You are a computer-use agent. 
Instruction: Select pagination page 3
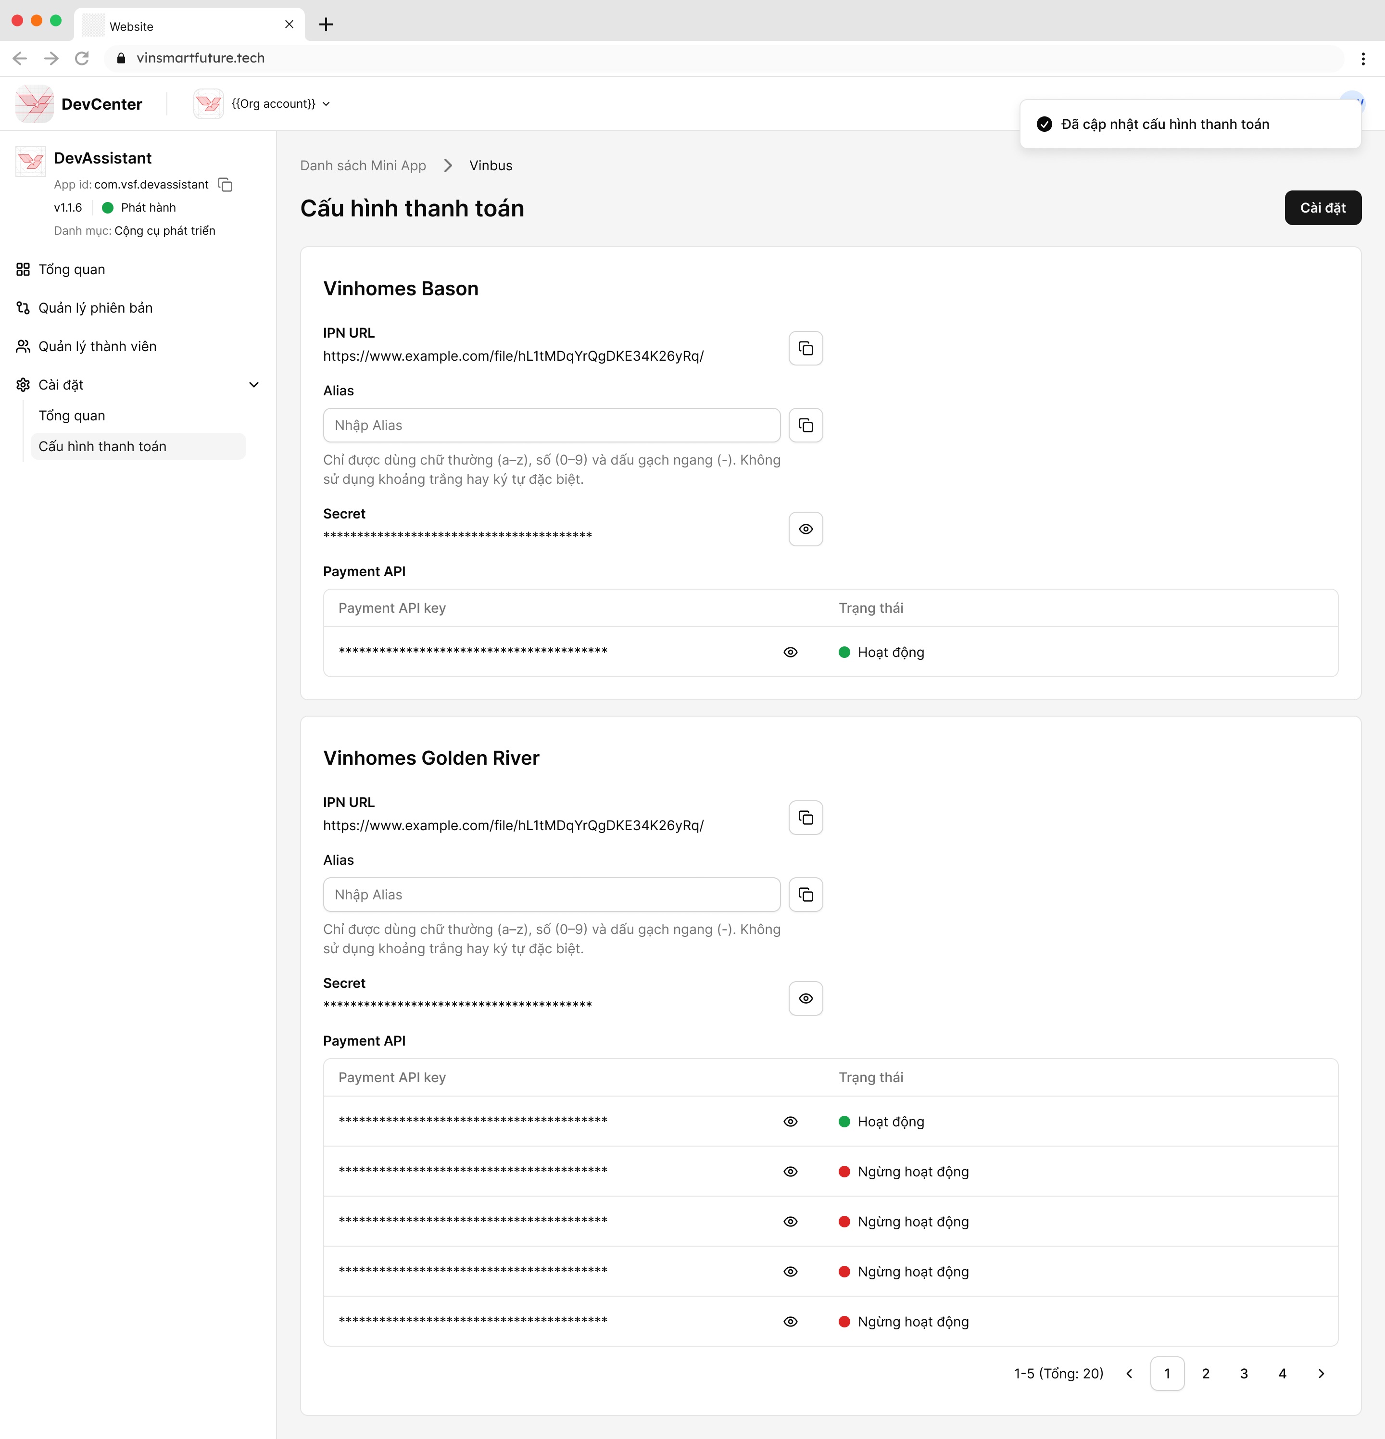(x=1243, y=1373)
